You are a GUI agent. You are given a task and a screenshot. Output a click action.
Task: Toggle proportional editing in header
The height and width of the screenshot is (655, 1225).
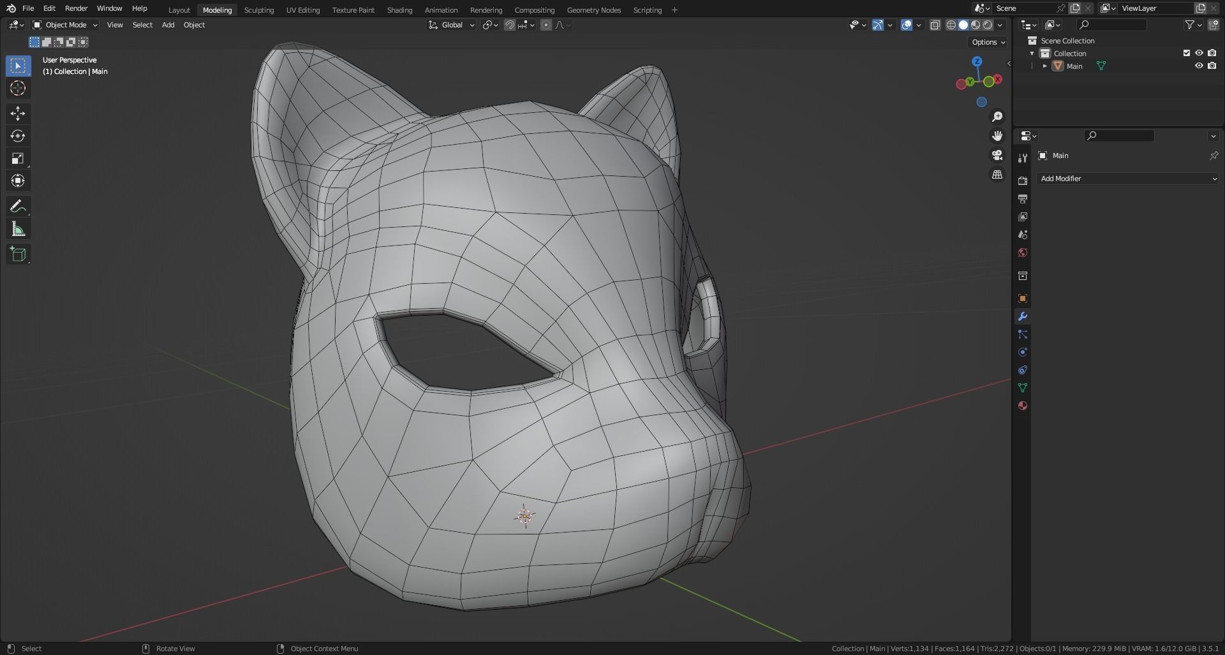pos(546,25)
